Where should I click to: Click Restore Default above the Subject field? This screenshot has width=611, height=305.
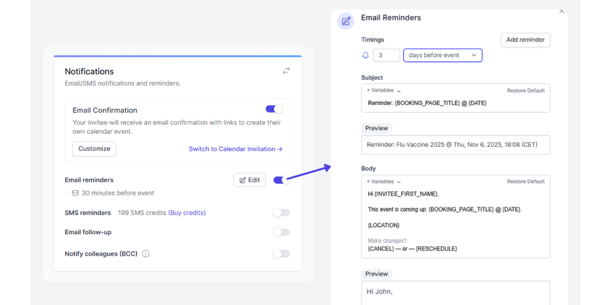click(525, 90)
